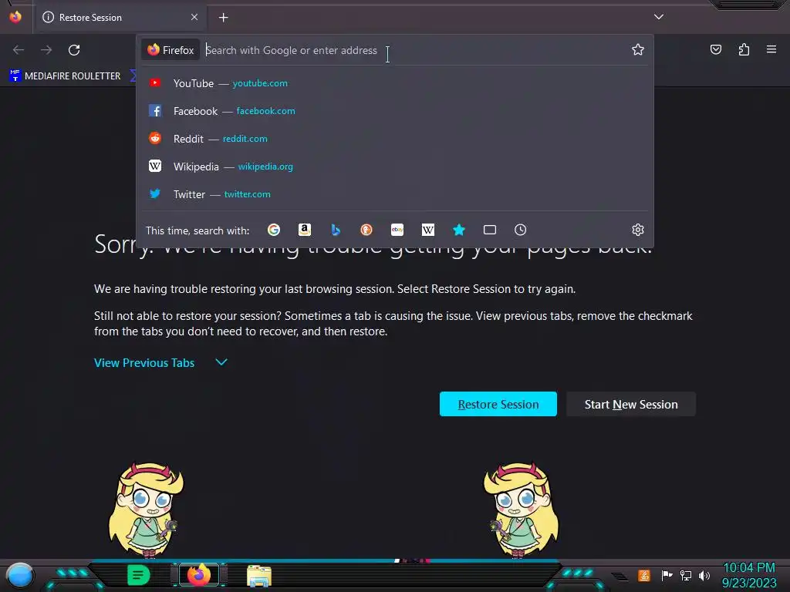Image resolution: width=790 pixels, height=592 pixels.
Task: Search this time with Wikipedia icon
Action: [427, 230]
